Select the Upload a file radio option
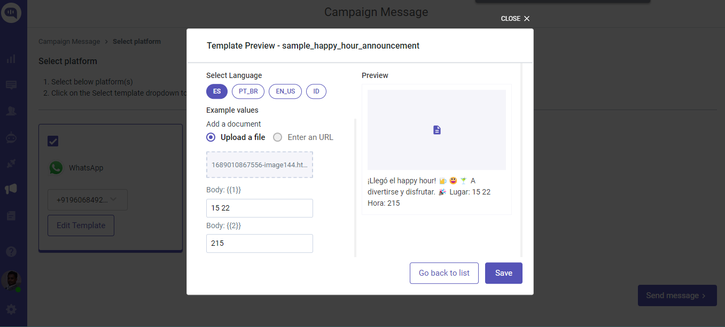The height and width of the screenshot is (327, 725). click(x=211, y=137)
